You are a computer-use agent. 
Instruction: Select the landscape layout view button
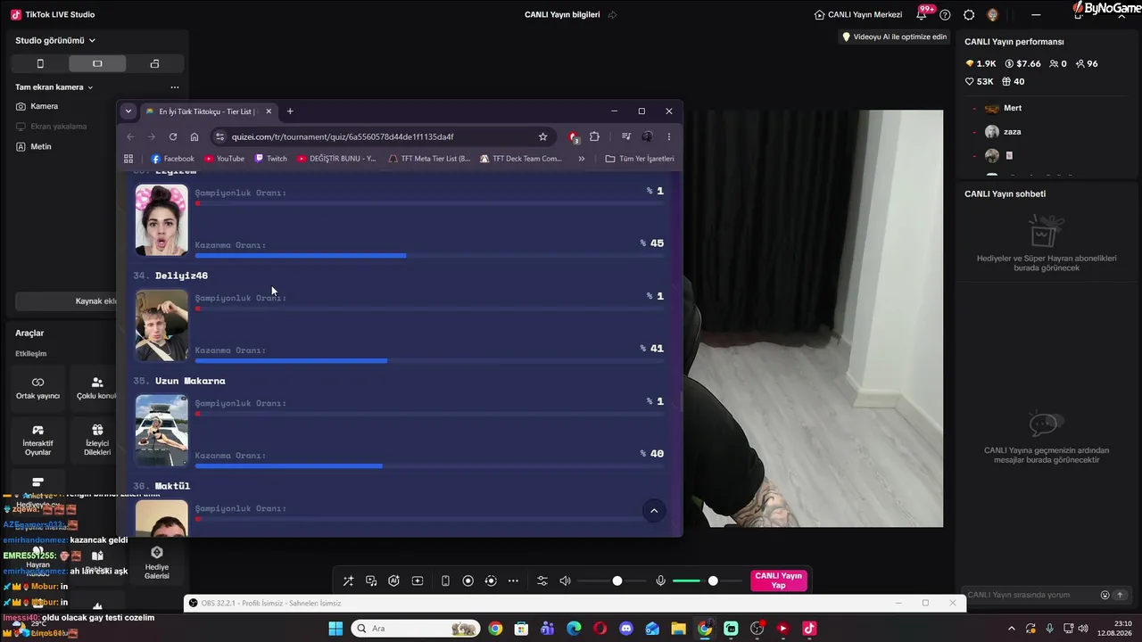click(x=97, y=63)
